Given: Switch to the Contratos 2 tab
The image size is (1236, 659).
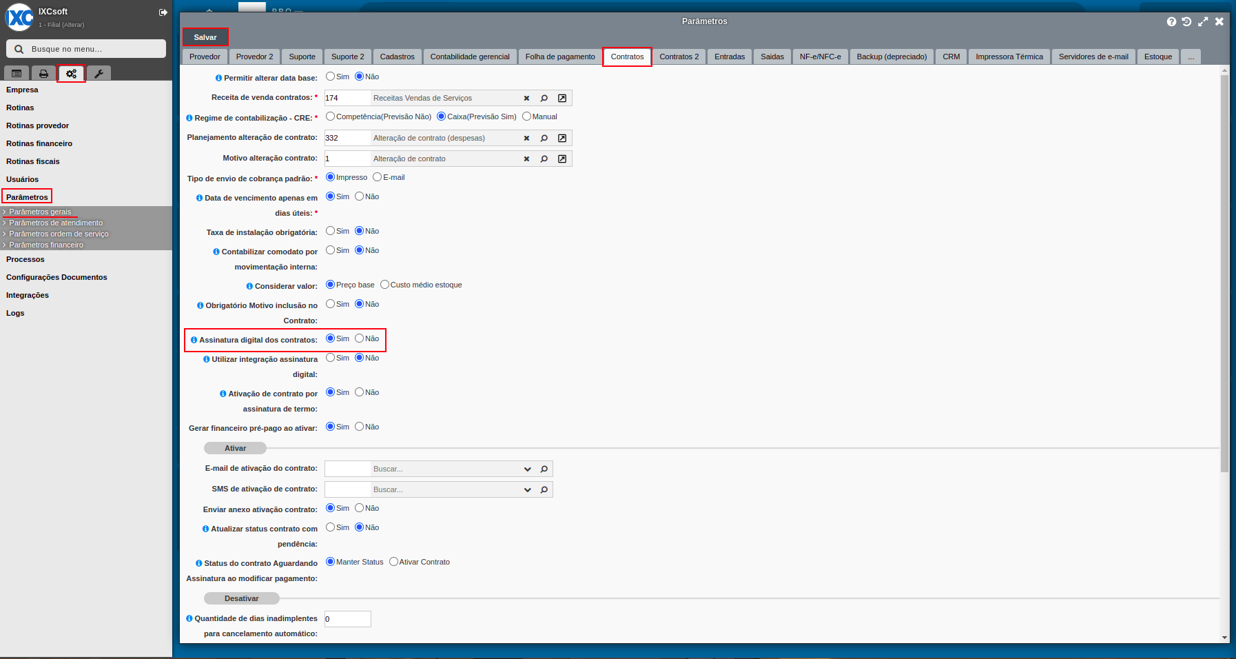Looking at the screenshot, I should pos(679,57).
